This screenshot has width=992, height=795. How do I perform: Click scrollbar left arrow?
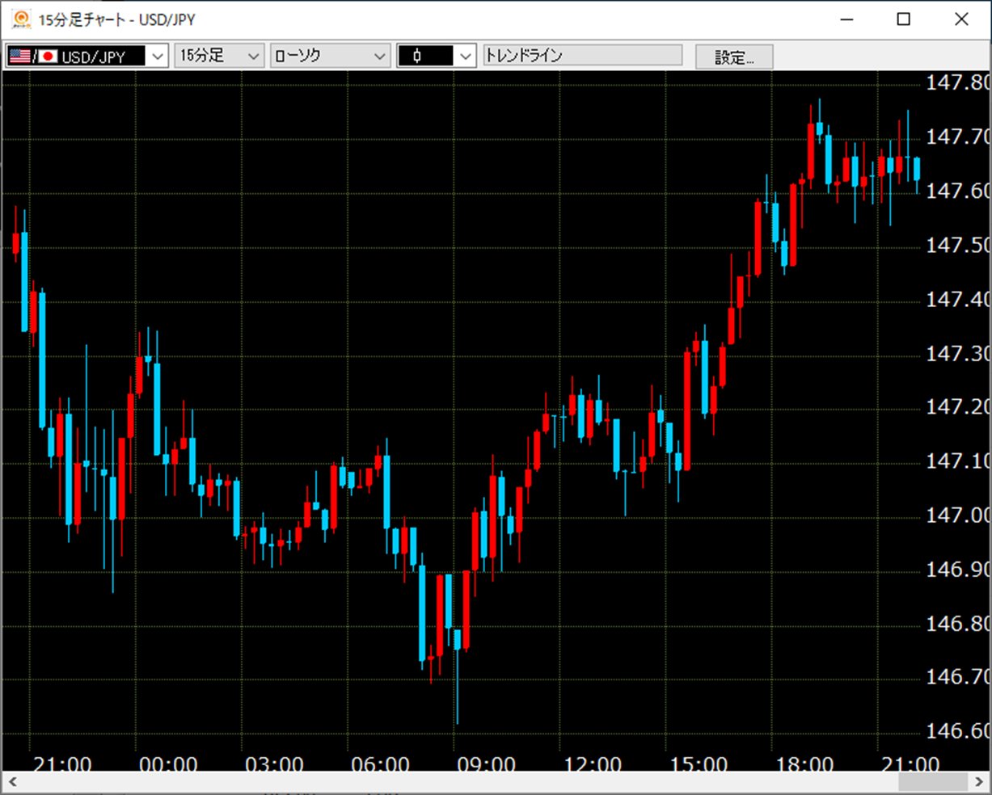(x=11, y=782)
